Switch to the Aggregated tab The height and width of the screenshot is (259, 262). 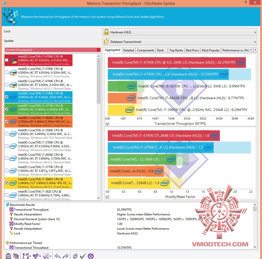112,50
